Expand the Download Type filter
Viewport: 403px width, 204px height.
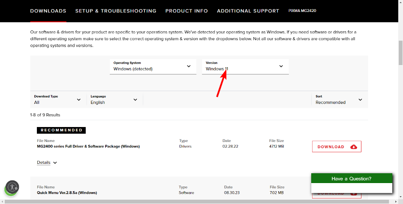pyautogui.click(x=57, y=100)
